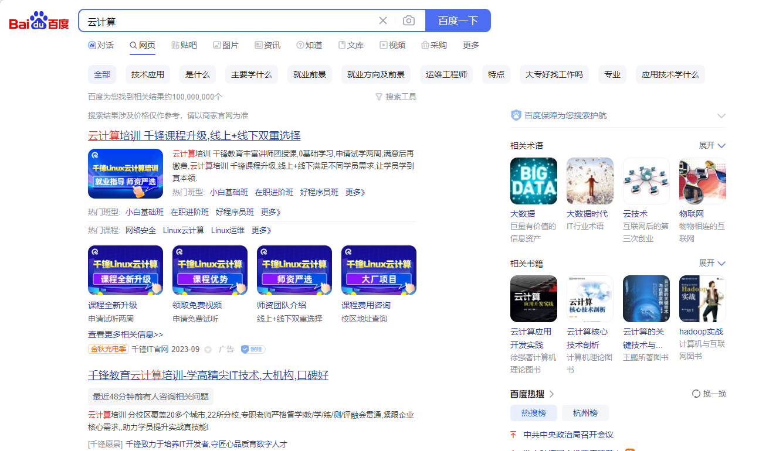Click the 云计算应用开发实践 book cover

pos(534,299)
